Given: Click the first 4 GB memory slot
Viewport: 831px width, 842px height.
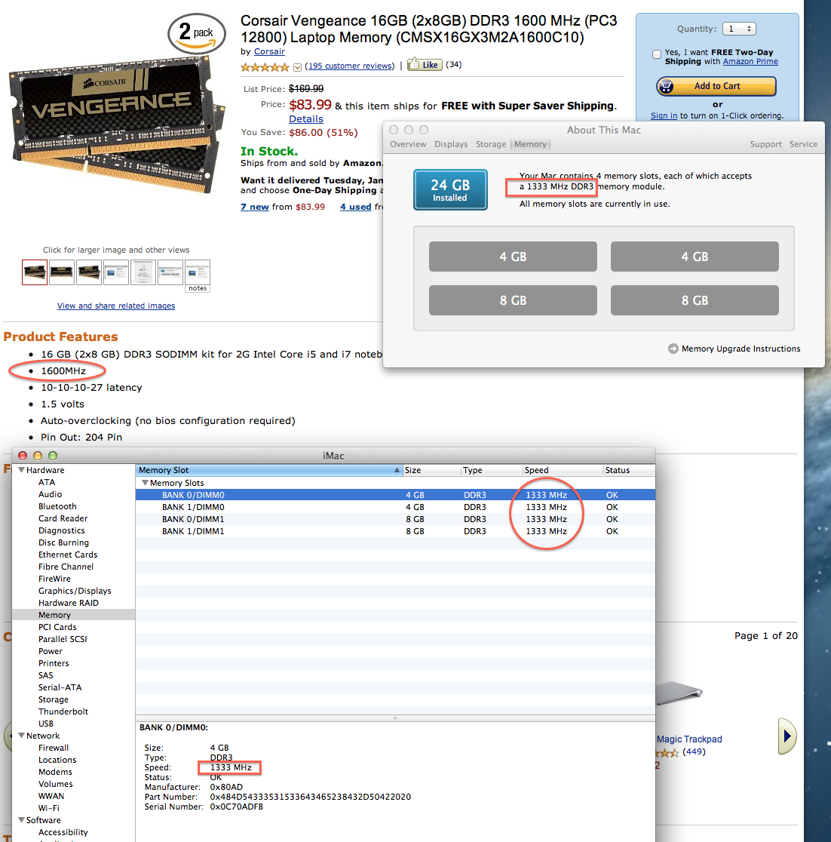Looking at the screenshot, I should tap(513, 257).
